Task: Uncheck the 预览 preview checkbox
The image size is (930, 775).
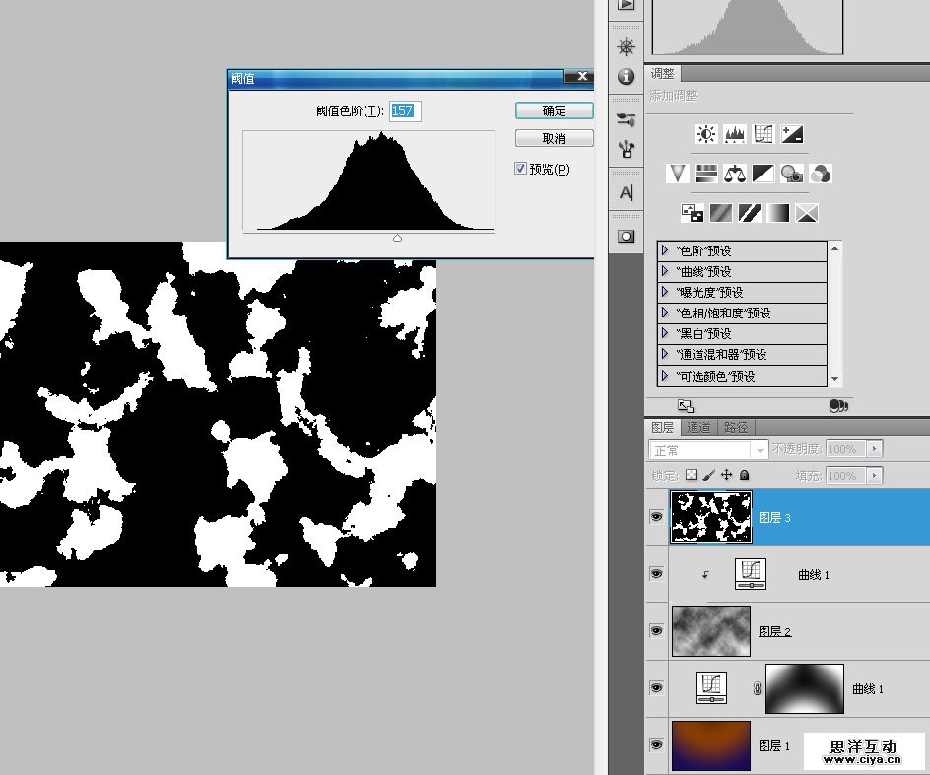Action: (521, 169)
